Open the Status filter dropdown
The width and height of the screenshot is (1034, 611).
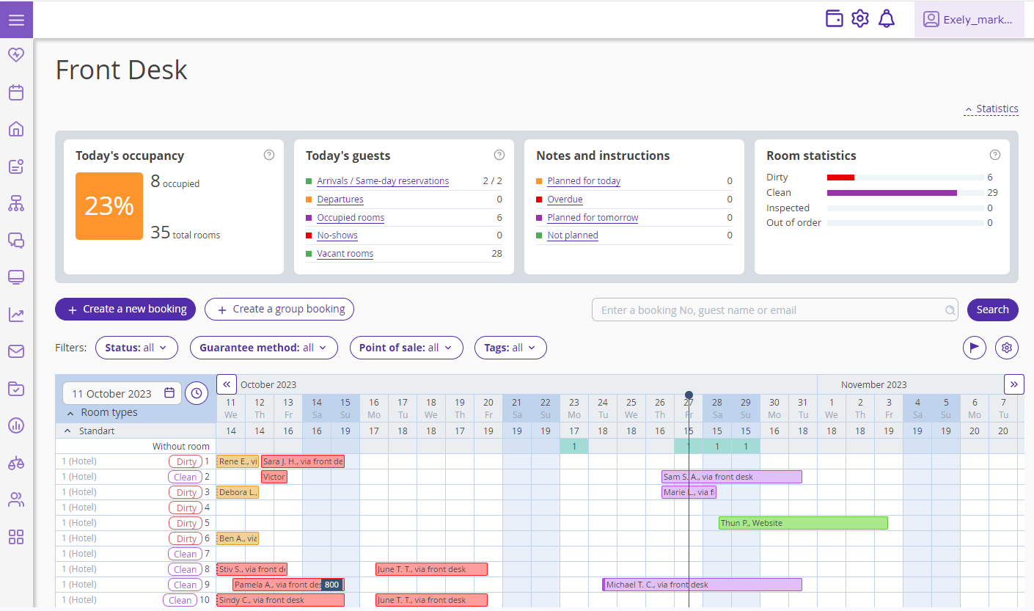click(136, 348)
